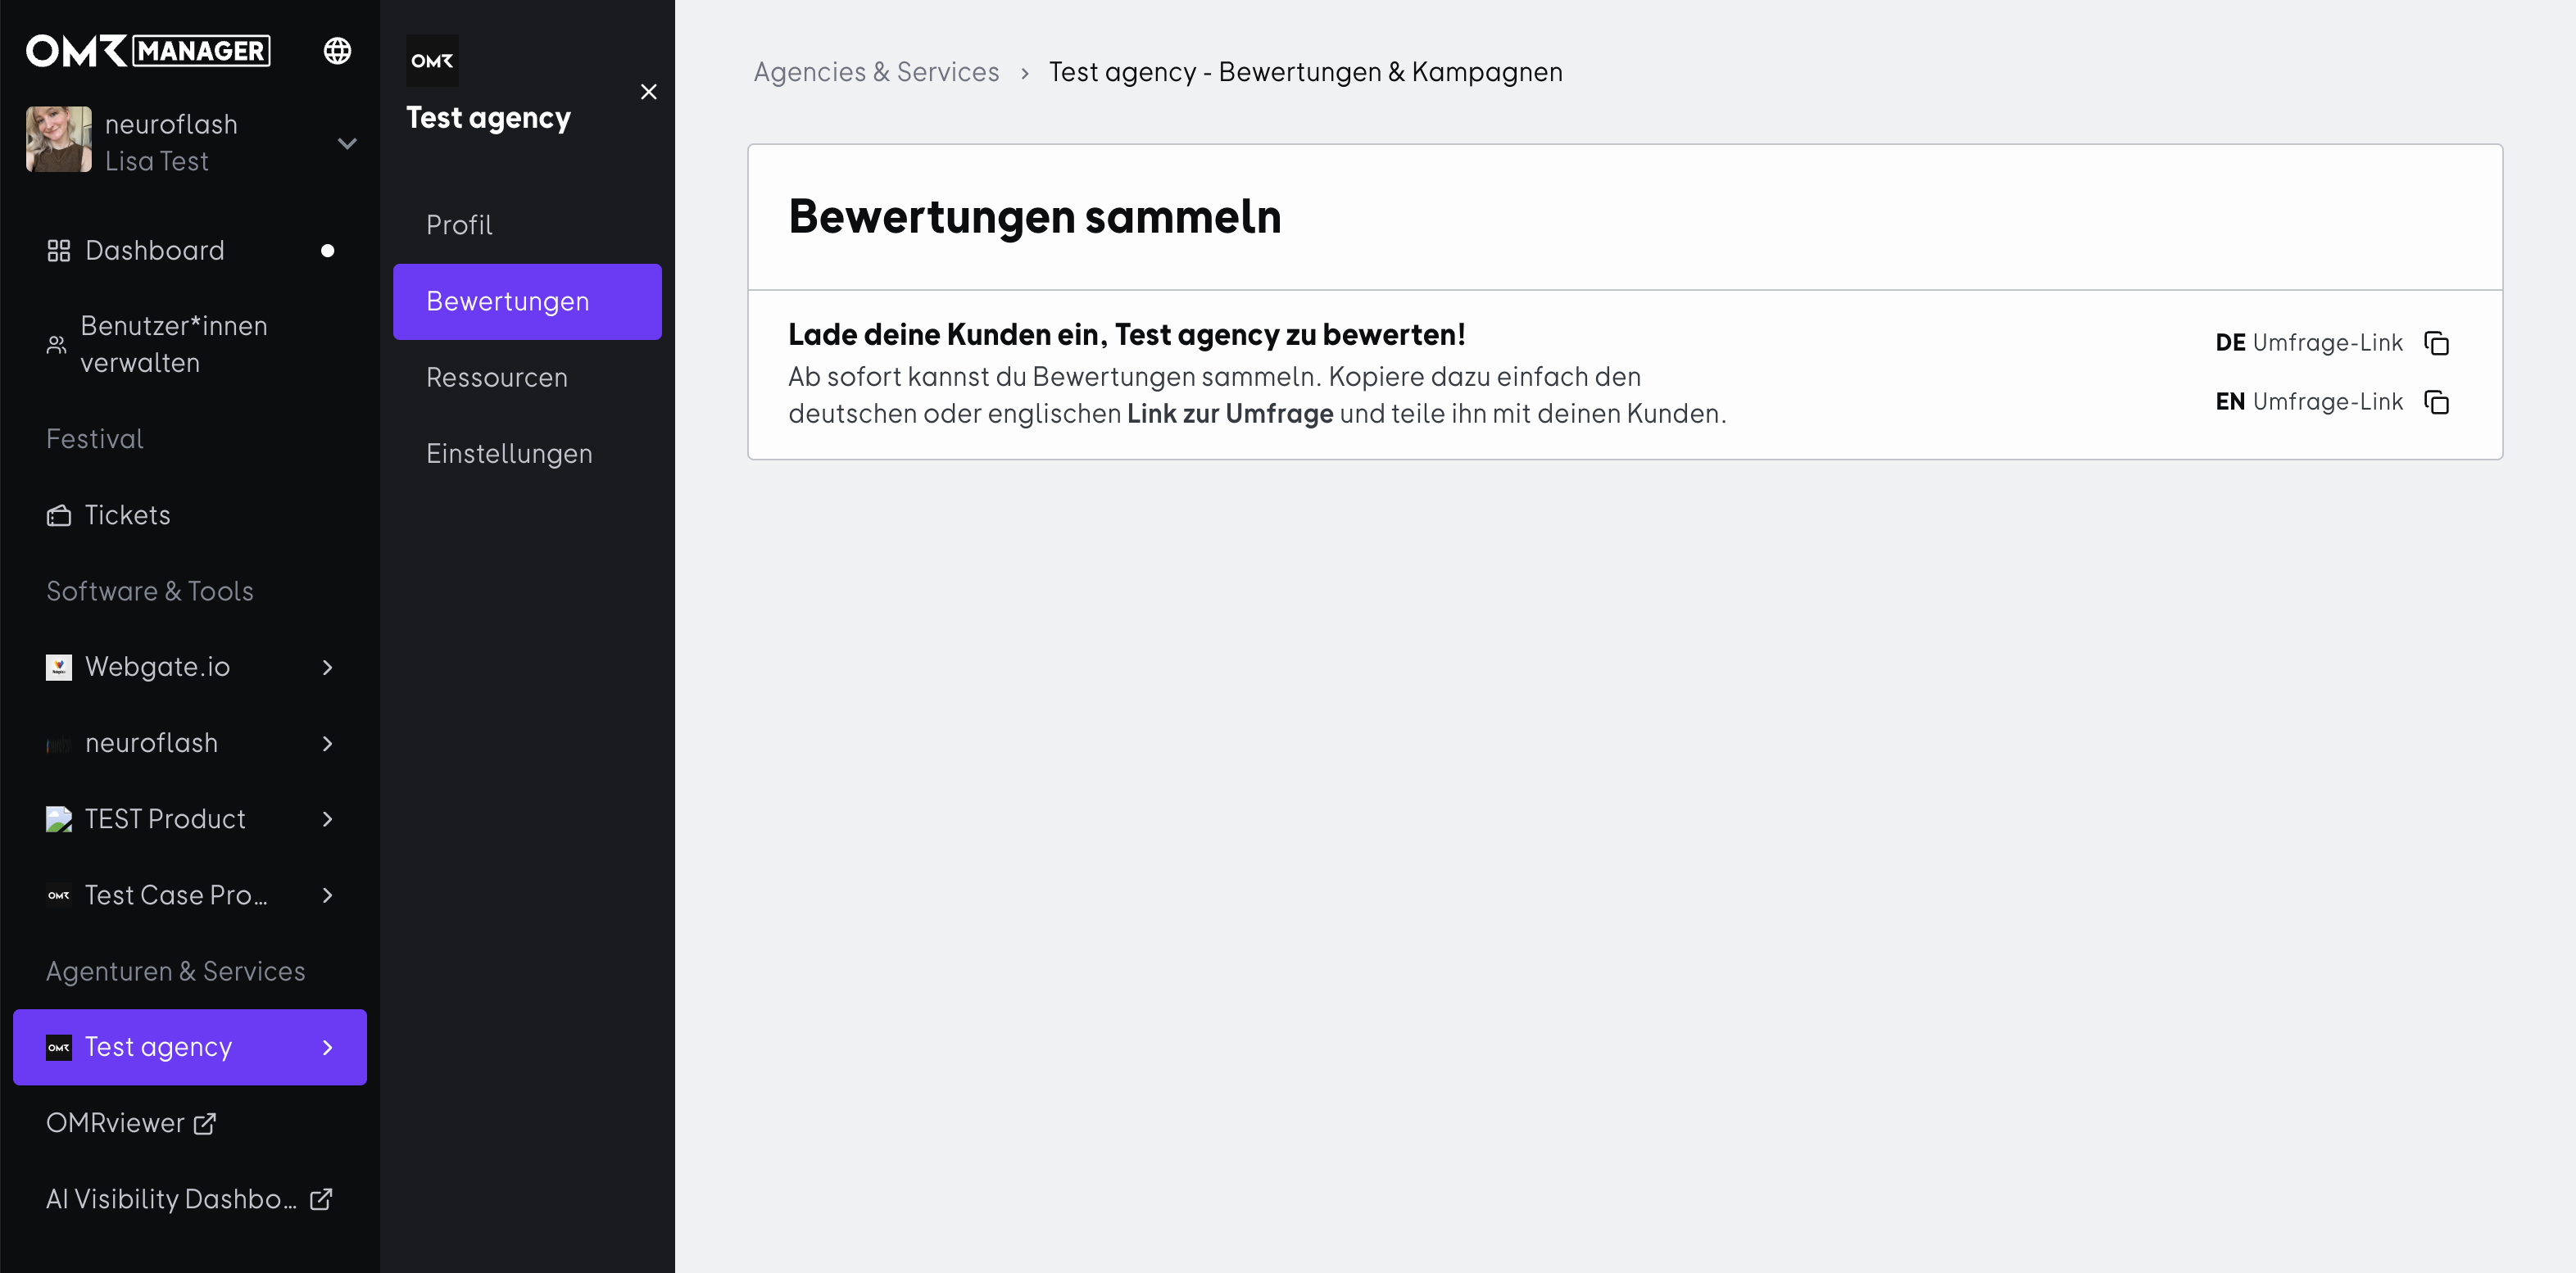Open the language globe icon
Screen dimensions: 2576x1273
pyautogui.click(x=338, y=50)
